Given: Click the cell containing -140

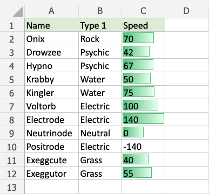Looking at the screenshot, I should 144,146.
